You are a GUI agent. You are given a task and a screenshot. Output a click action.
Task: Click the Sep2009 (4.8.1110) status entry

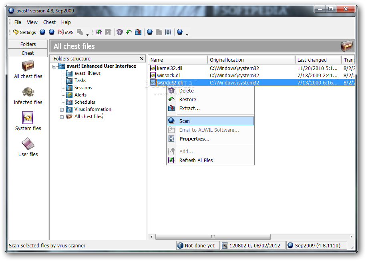coord(316,246)
